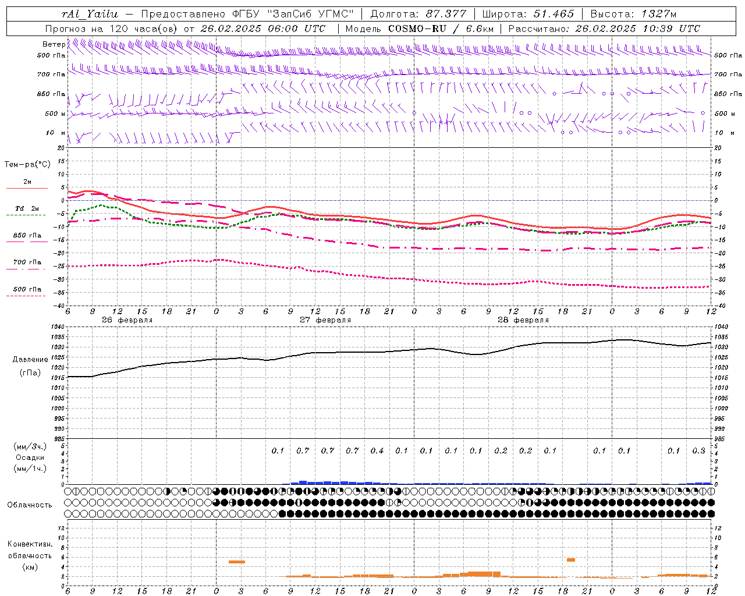Click the orange convective bar at 5 km level

tap(237, 562)
